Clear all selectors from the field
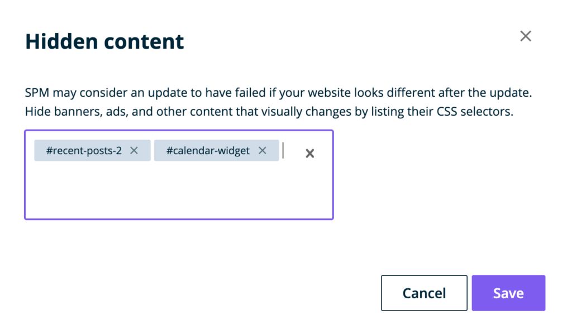 tap(310, 154)
